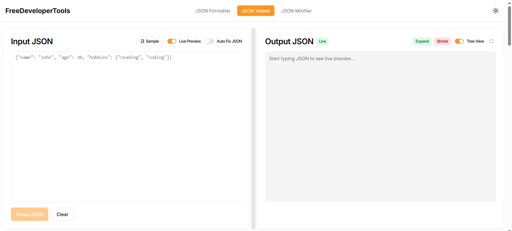Click the scroll up arrow of page scrollbar
This screenshot has height=231, width=512.
point(509,3)
